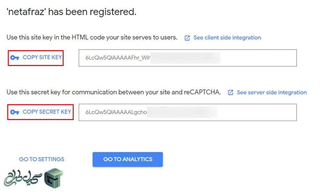Click the key icon beside COPY SITE KEY

(x=15, y=58)
